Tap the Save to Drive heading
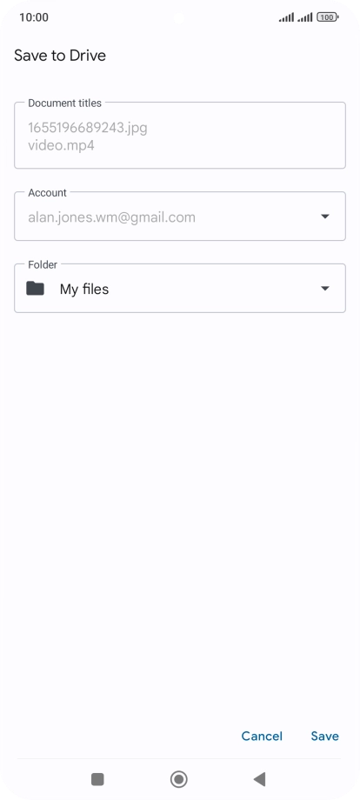360x800 pixels. click(x=60, y=55)
